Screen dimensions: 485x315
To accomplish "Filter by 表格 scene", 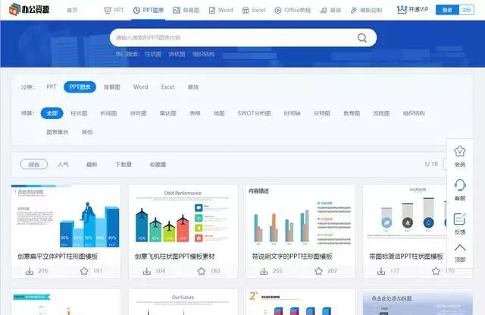I will coord(195,113).
